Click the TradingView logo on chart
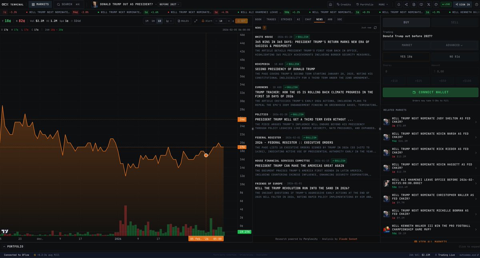The image size is (480, 258). (x=5, y=231)
